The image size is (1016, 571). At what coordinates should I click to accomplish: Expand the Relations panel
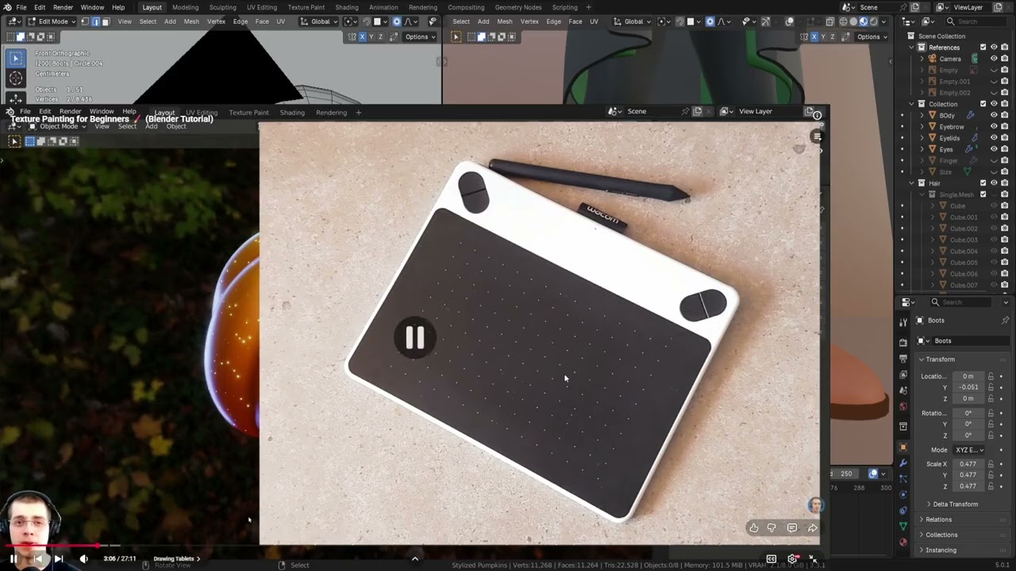tap(938, 519)
